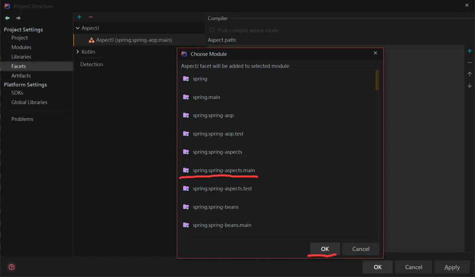Image resolution: width=475 pixels, height=277 pixels.
Task: Click the spring module folder icon
Action: coord(186,79)
